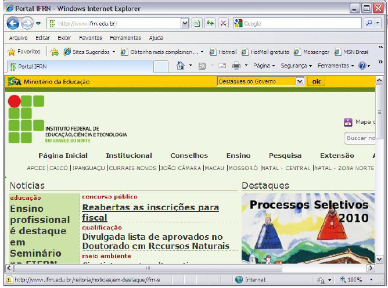Open Destaques do Governo combo box
Viewport: 388px width, 288px height.
261,81
